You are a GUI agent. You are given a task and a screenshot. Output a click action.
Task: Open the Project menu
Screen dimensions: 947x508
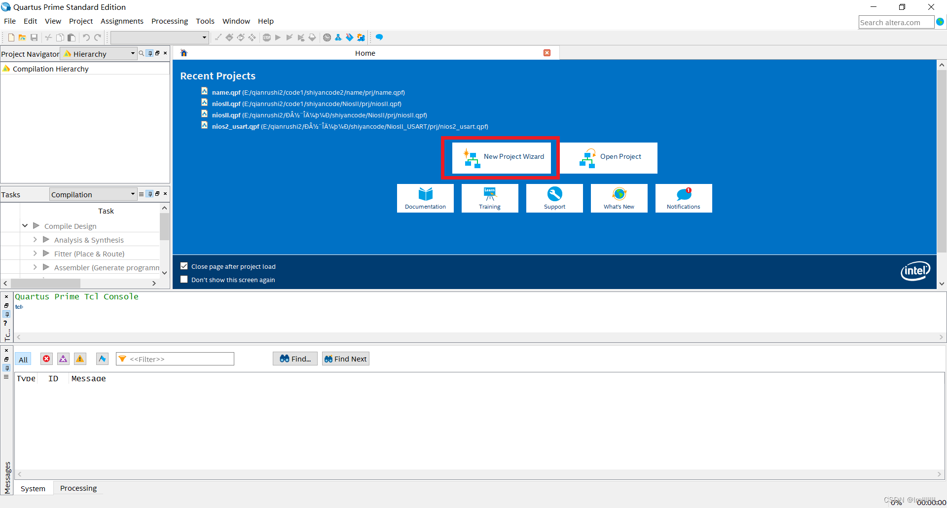81,21
